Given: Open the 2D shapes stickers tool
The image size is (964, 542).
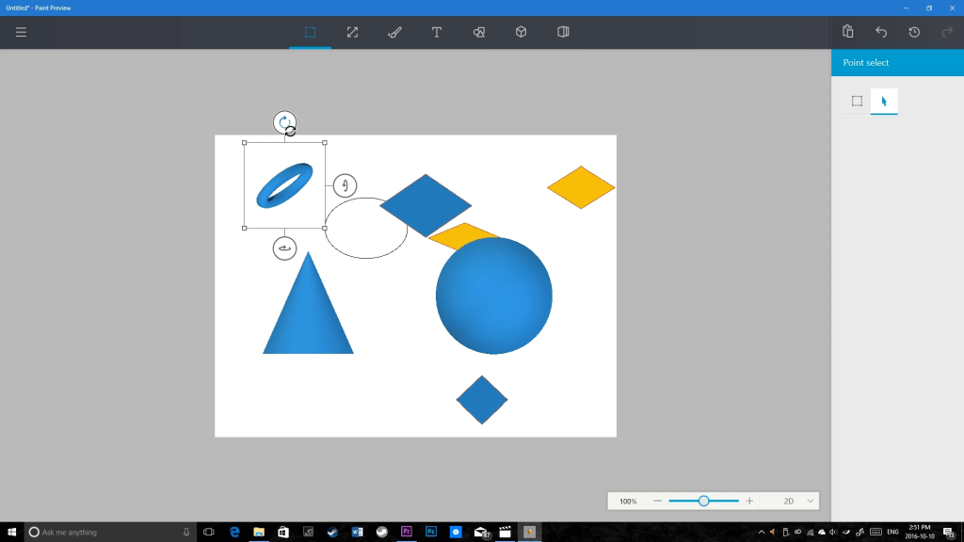Looking at the screenshot, I should pyautogui.click(x=479, y=32).
